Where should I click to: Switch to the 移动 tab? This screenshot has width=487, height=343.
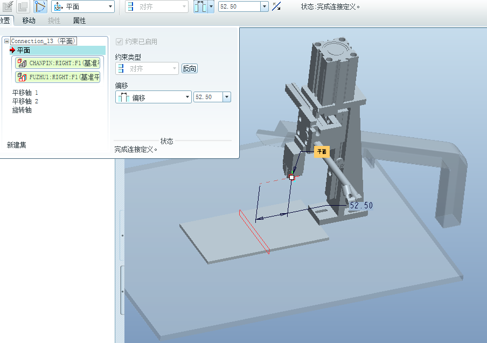(29, 20)
